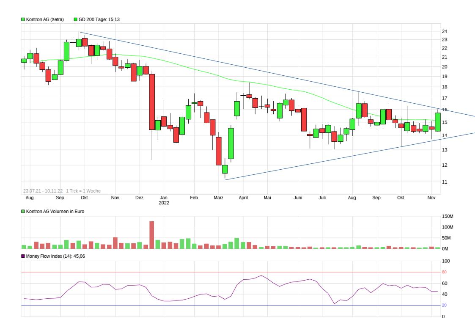This screenshot has height=336, width=475.
Task: Click the Kontron AG Volumen legend marker
Action: [23, 211]
